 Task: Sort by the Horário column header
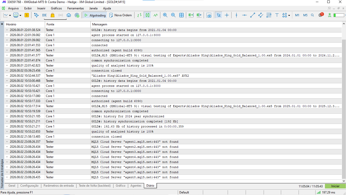click(x=25, y=24)
